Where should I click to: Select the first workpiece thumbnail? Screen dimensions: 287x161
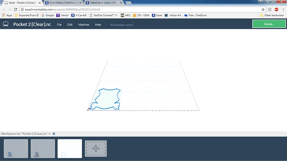[16, 149]
